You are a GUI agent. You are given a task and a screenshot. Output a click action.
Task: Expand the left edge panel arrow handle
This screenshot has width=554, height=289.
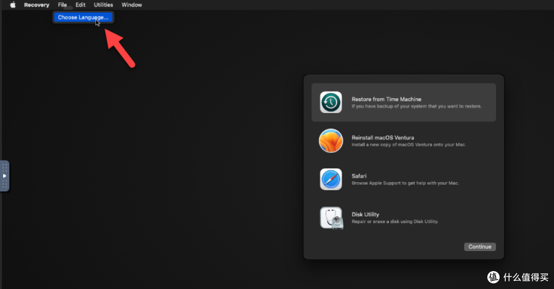coord(5,175)
